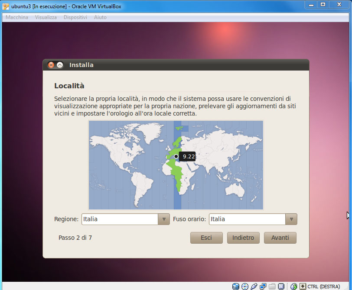Click the hard disk activity status icon
The image size is (352, 290).
point(235,286)
